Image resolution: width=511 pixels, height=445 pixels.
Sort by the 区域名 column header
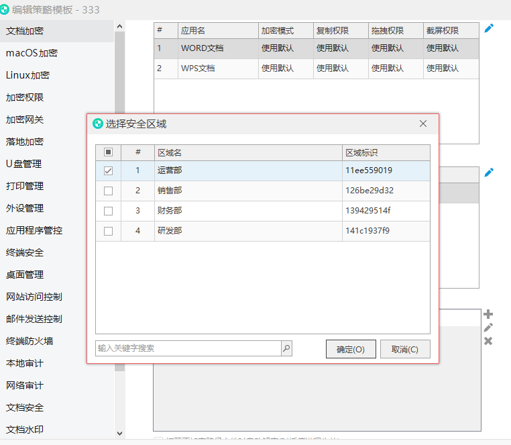pos(247,152)
